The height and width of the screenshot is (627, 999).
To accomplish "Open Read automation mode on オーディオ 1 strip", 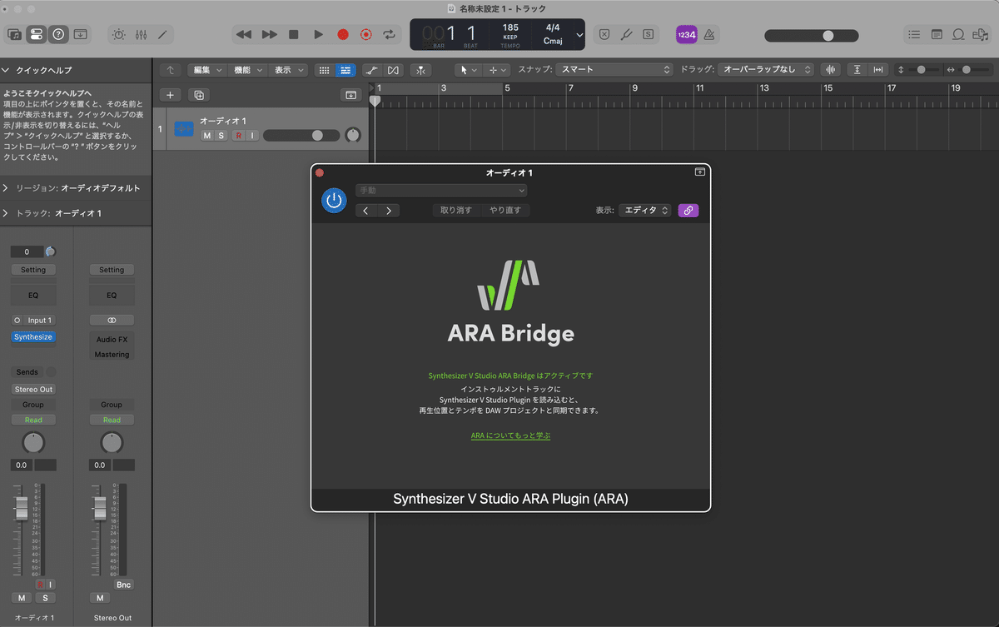I will pyautogui.click(x=33, y=420).
